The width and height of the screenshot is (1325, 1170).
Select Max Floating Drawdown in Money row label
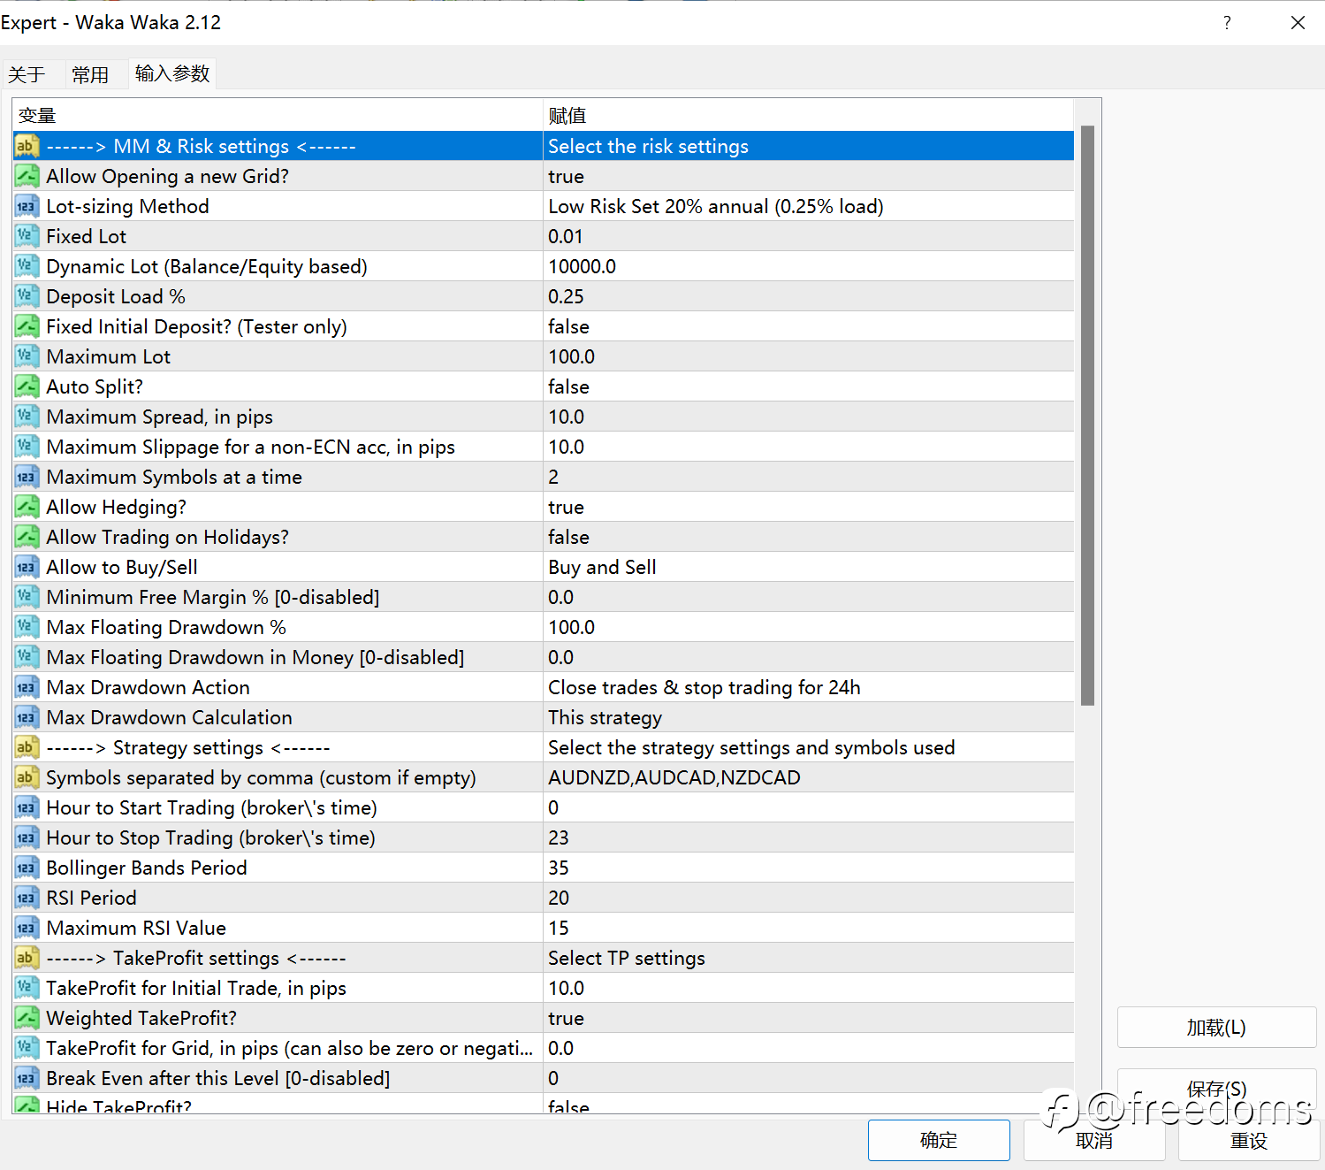click(x=255, y=657)
